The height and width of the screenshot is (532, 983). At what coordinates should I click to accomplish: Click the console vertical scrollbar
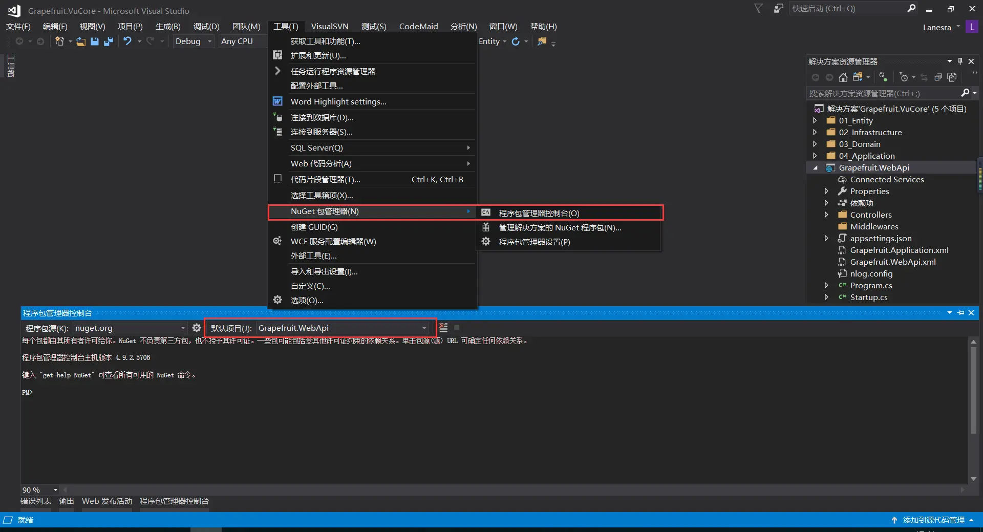pyautogui.click(x=973, y=390)
